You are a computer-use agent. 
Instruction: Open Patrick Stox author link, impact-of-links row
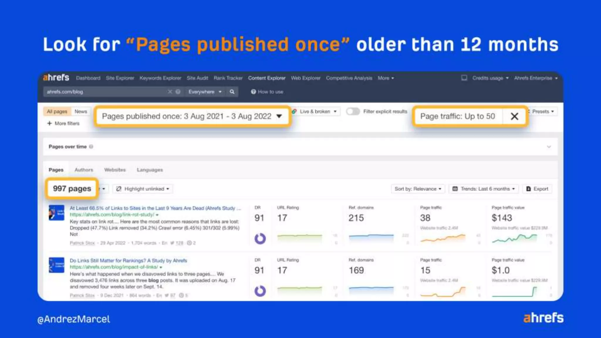pyautogui.click(x=82, y=295)
